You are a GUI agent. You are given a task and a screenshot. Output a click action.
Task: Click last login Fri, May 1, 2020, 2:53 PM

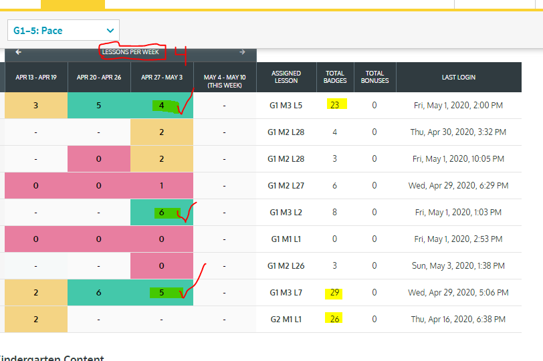458,239
